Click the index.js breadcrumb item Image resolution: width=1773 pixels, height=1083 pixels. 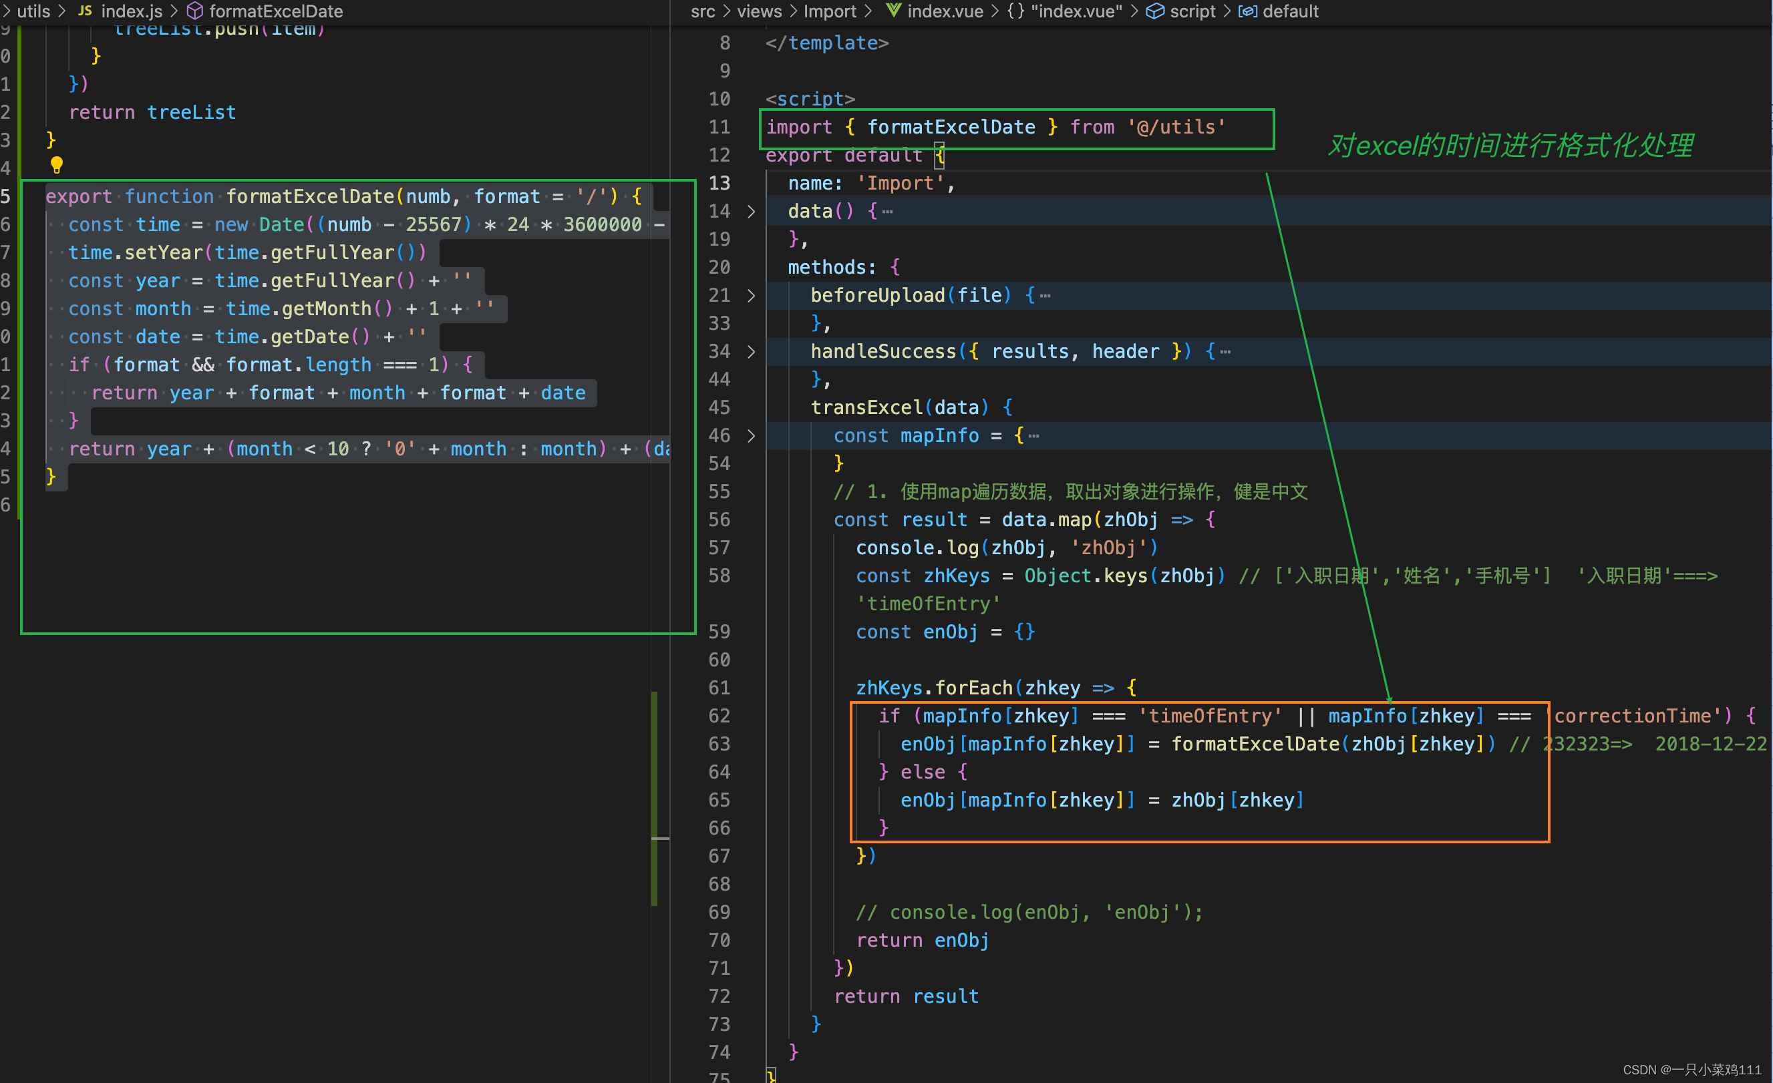[x=132, y=11]
